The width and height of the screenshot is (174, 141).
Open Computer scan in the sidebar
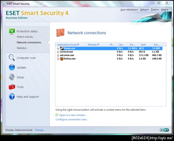(x=26, y=58)
